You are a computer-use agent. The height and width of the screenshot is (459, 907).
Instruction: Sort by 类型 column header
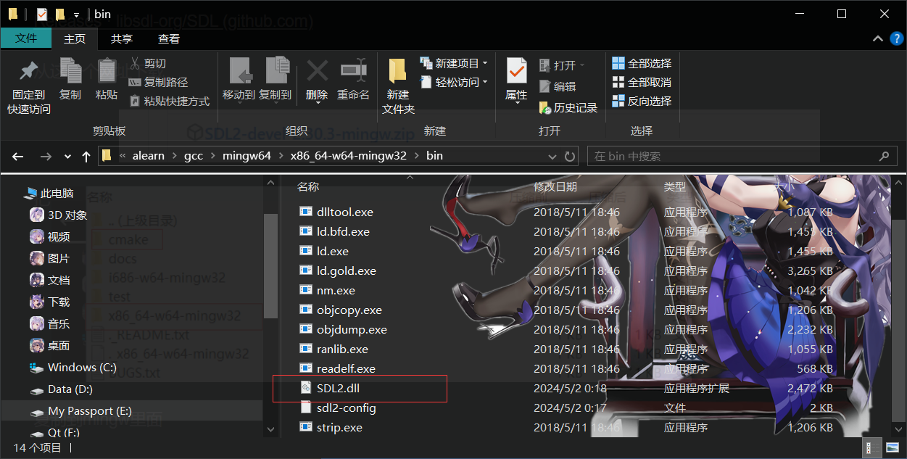click(x=674, y=187)
